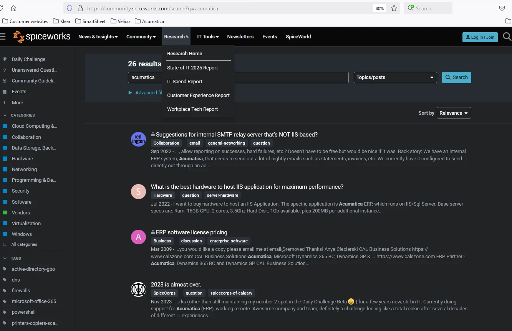
Task: Open the Topics/posts dropdown
Action: [395, 77]
